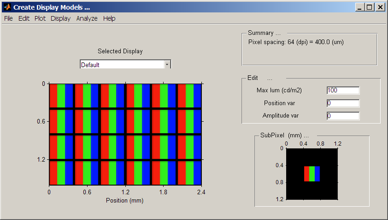Click the MATLAB icon in title bar
The image size is (388, 220).
pyautogui.click(x=7, y=7)
